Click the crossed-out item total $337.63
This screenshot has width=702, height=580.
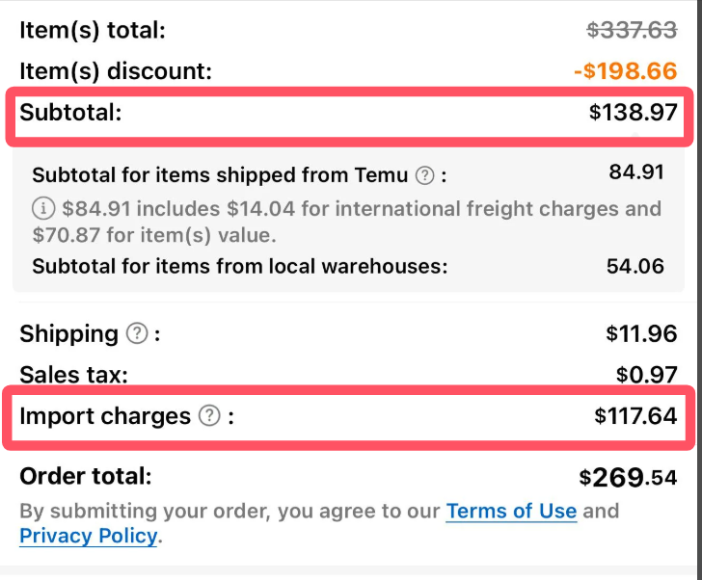click(x=632, y=31)
